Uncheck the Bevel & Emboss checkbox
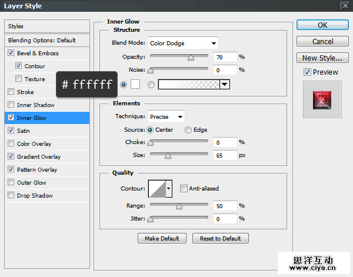353x277 pixels. [x=11, y=54]
